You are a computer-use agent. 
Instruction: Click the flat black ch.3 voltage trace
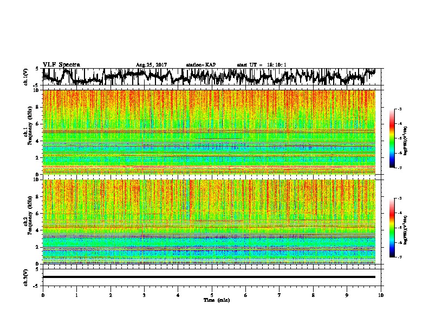pyautogui.click(x=209, y=277)
